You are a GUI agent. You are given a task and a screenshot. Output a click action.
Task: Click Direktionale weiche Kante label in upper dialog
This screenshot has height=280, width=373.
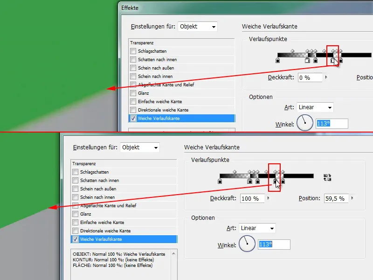coord(163,110)
